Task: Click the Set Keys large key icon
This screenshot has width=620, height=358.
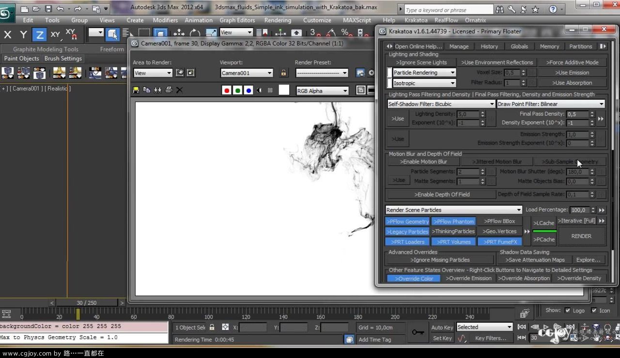Action: [418, 332]
